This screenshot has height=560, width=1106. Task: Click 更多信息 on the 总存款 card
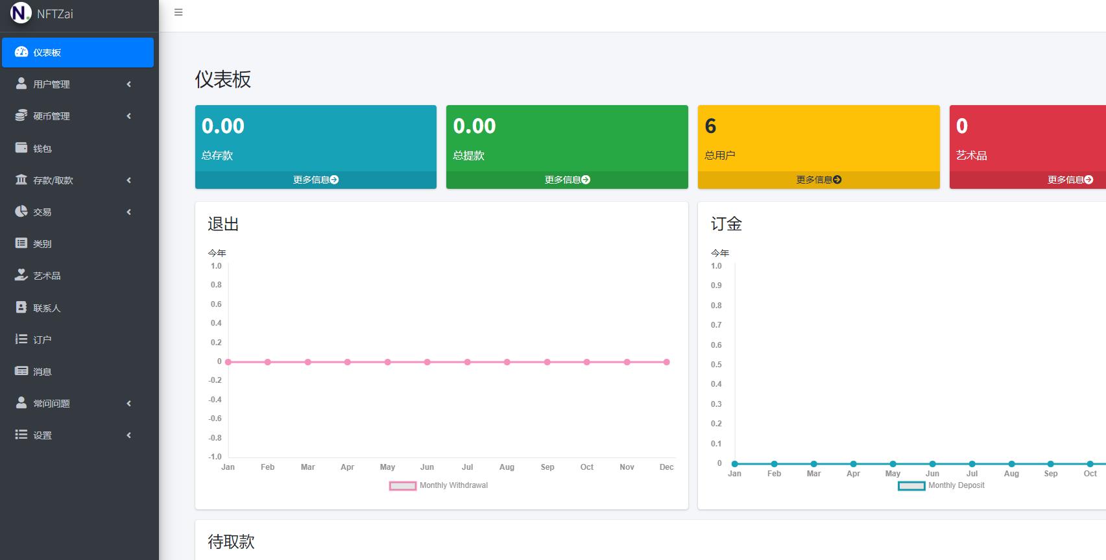(x=315, y=180)
